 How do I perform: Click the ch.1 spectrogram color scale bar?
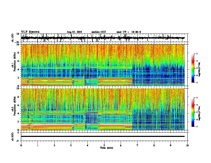[193, 68]
